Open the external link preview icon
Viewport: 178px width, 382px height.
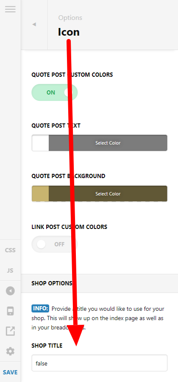[x=10, y=331]
